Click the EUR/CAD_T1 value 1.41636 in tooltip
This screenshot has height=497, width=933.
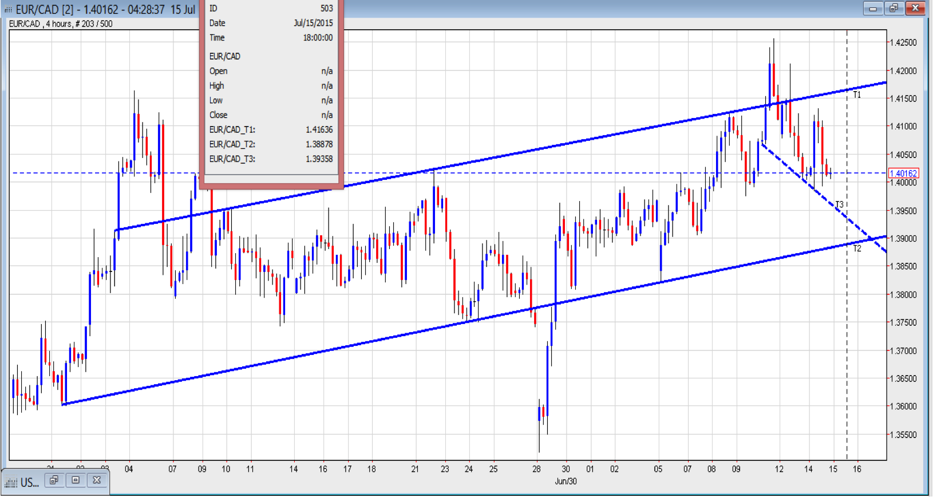pos(319,129)
